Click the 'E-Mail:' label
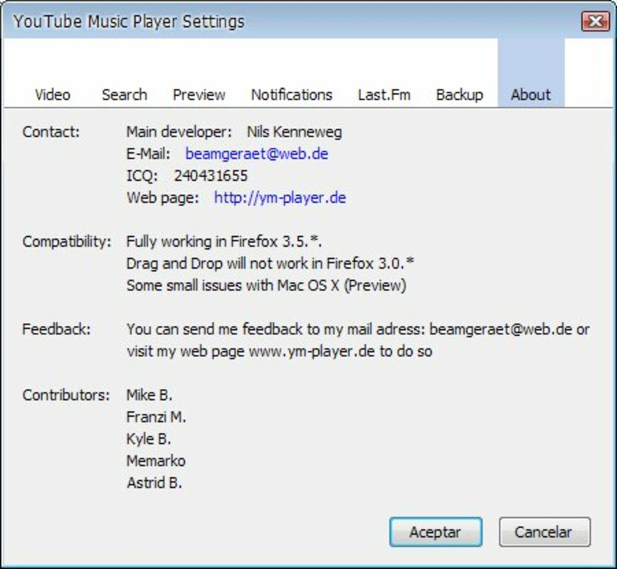The height and width of the screenshot is (569, 617). coord(148,154)
